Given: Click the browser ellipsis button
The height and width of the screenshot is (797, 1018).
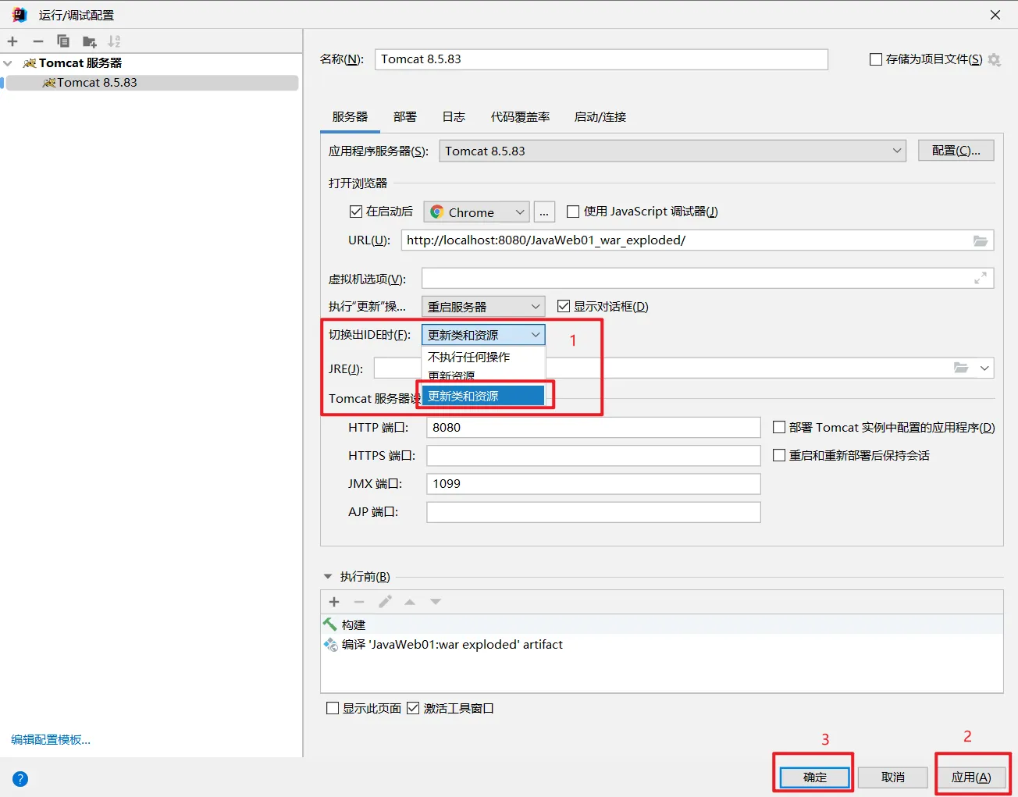Looking at the screenshot, I should [x=544, y=212].
